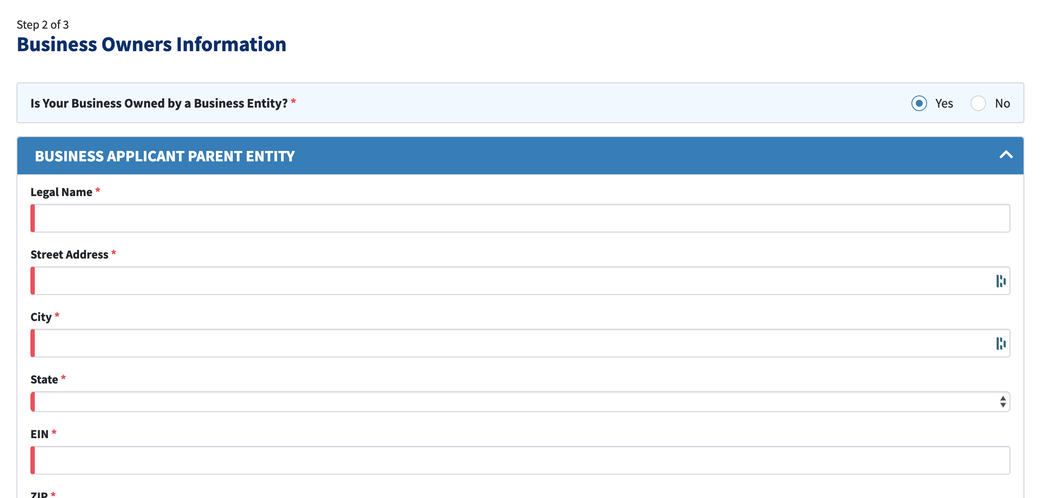This screenshot has height=498, width=1040.
Task: Click the Street Address field label
Action: click(69, 255)
